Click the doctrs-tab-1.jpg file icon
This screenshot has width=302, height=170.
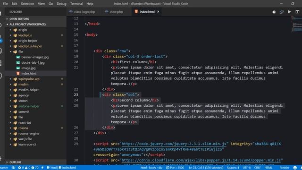(18, 63)
